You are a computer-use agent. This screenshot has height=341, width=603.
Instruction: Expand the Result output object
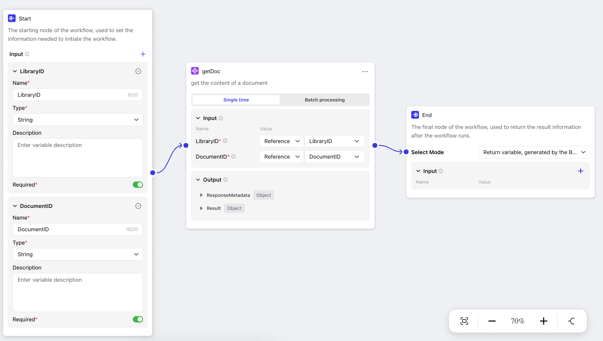[201, 208]
